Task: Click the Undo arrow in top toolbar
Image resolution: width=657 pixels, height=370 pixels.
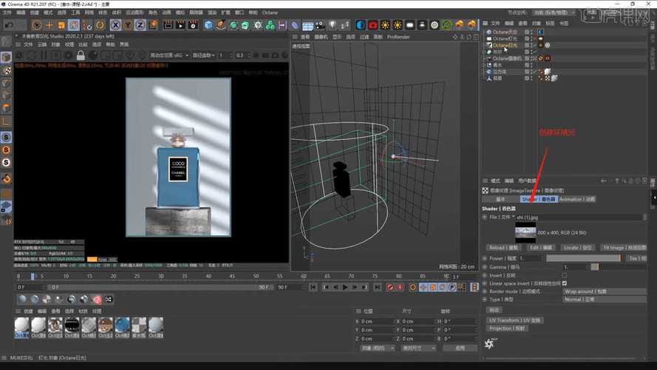Action: pos(9,26)
